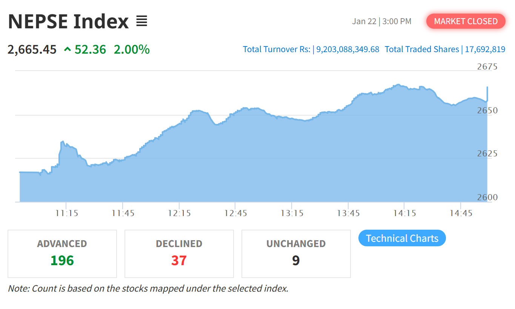The image size is (515, 309).
Task: Click the 12:45 time axis marker
Action: 235,213
